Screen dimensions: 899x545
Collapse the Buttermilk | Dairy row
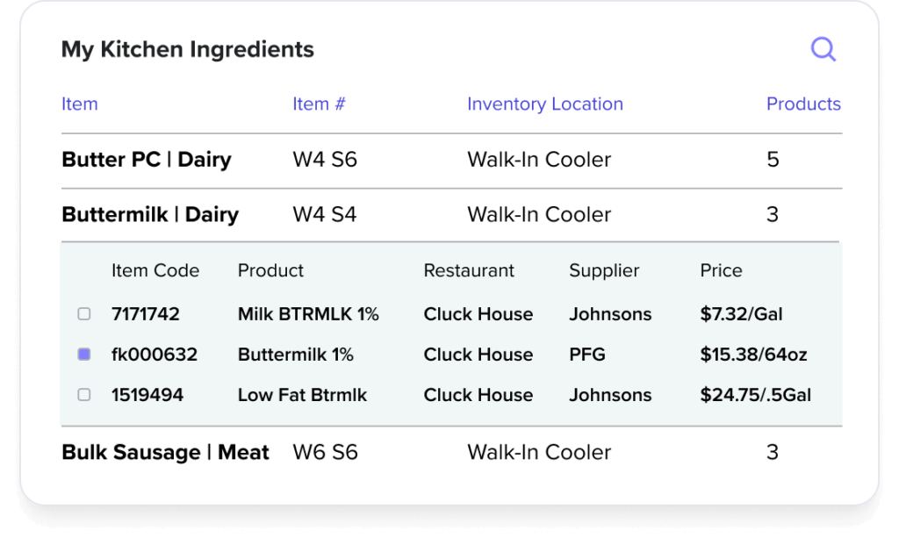point(149,214)
